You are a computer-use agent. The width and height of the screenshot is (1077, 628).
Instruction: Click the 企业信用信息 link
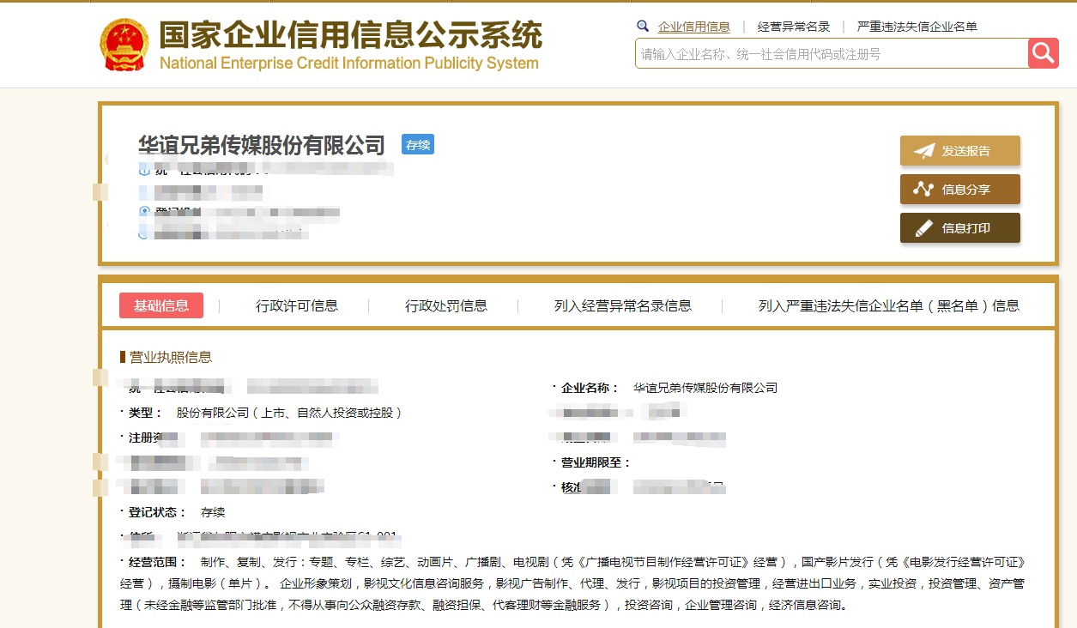click(x=693, y=27)
